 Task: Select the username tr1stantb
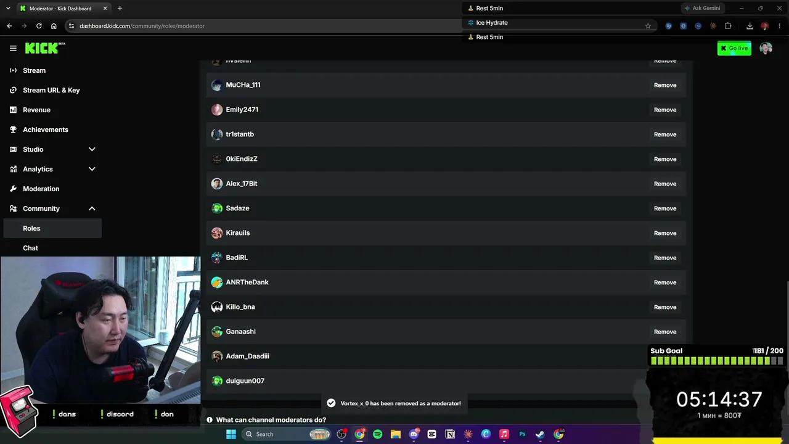[x=240, y=134]
